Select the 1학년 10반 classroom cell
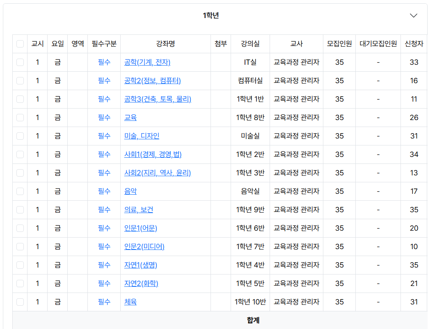The image size is (428, 329). click(250, 302)
